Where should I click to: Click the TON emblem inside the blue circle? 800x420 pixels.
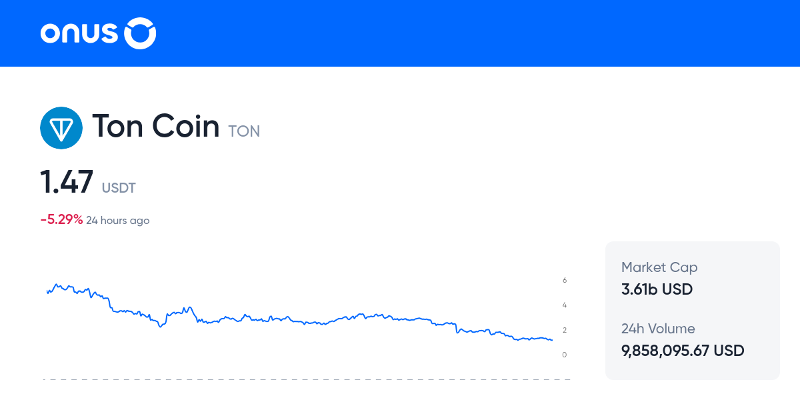[61, 127]
